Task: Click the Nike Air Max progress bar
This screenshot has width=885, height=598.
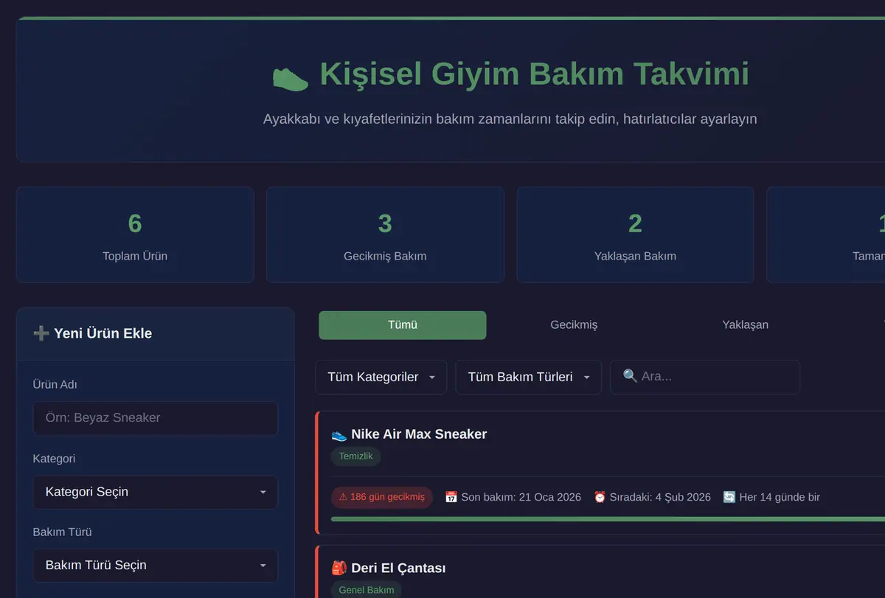Action: pyautogui.click(x=608, y=519)
